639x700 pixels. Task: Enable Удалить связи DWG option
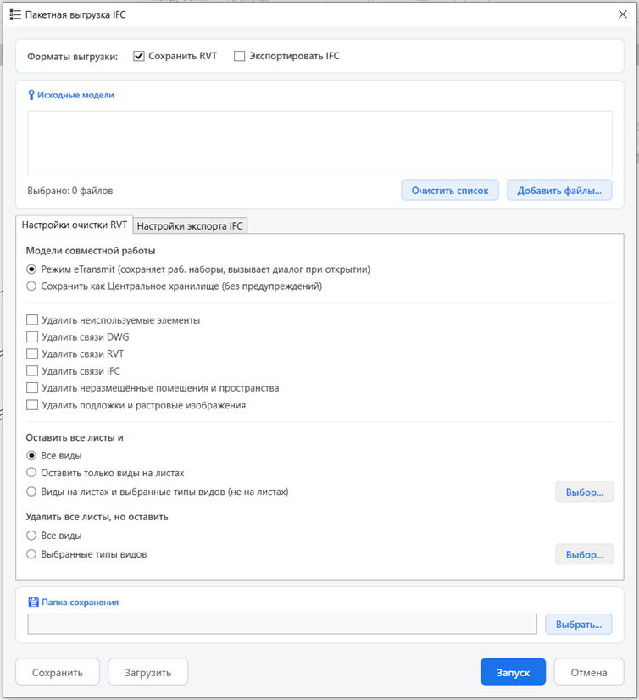(32, 337)
